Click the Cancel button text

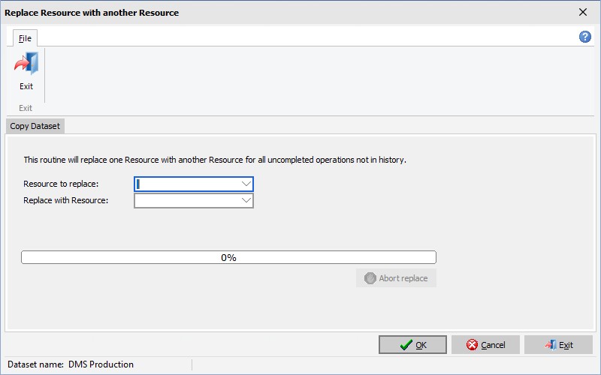tap(493, 345)
